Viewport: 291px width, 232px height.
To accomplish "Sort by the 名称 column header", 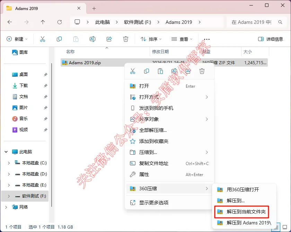I will pos(70,52).
